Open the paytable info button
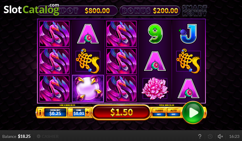Screen dimensions: 242x141 coord(40,113)
